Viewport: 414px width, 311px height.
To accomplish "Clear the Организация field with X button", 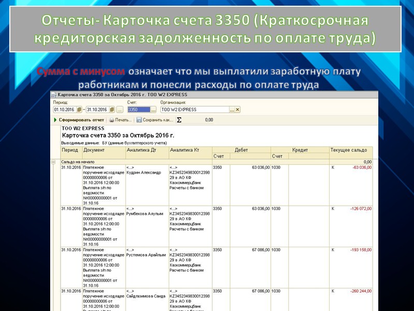I will [x=238, y=109].
